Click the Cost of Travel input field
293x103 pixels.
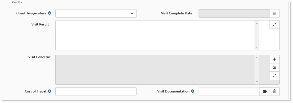pos(96,92)
